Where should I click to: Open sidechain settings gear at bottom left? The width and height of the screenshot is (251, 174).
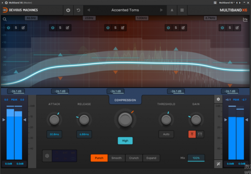47,156
